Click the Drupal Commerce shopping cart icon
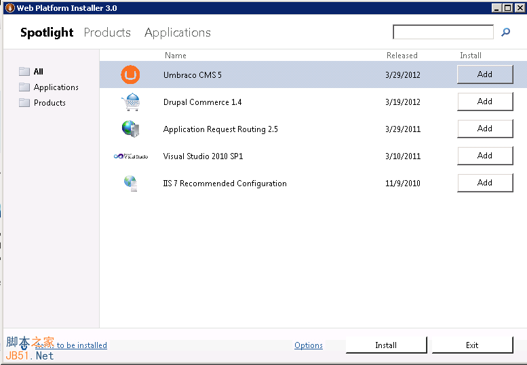Viewport: 527px width, 365px height. [x=130, y=102]
